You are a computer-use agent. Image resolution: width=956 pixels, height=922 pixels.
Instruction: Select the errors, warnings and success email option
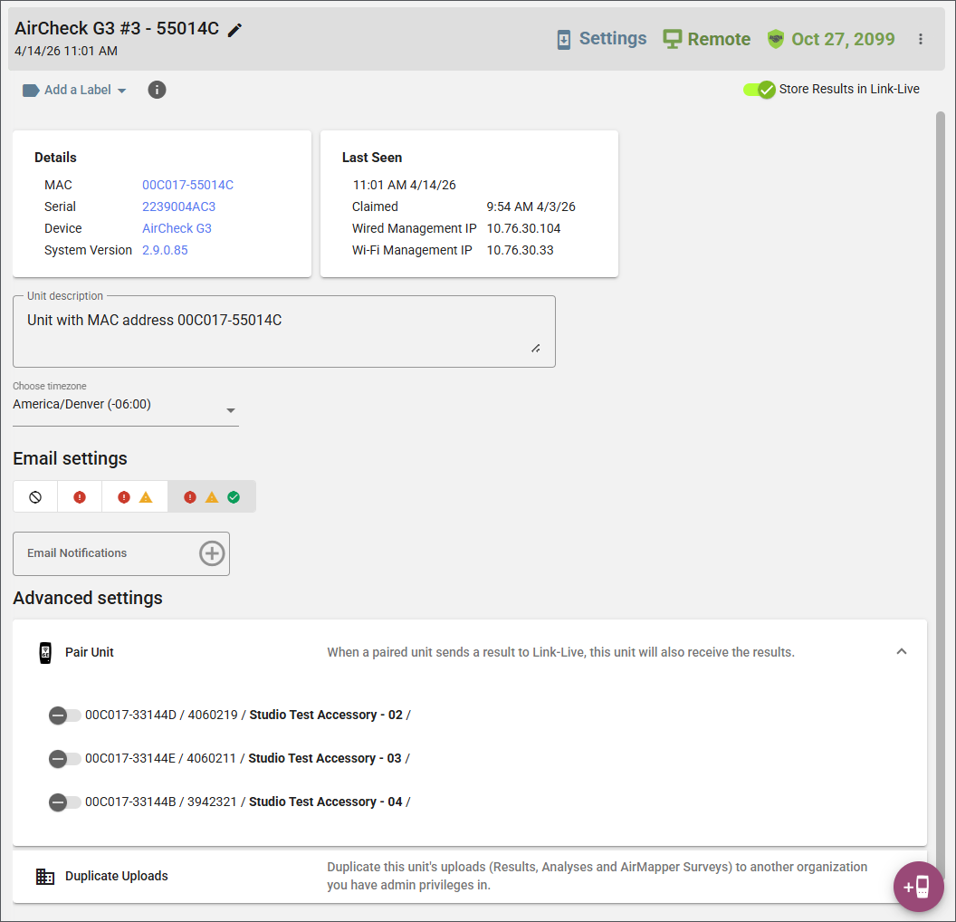[212, 497]
